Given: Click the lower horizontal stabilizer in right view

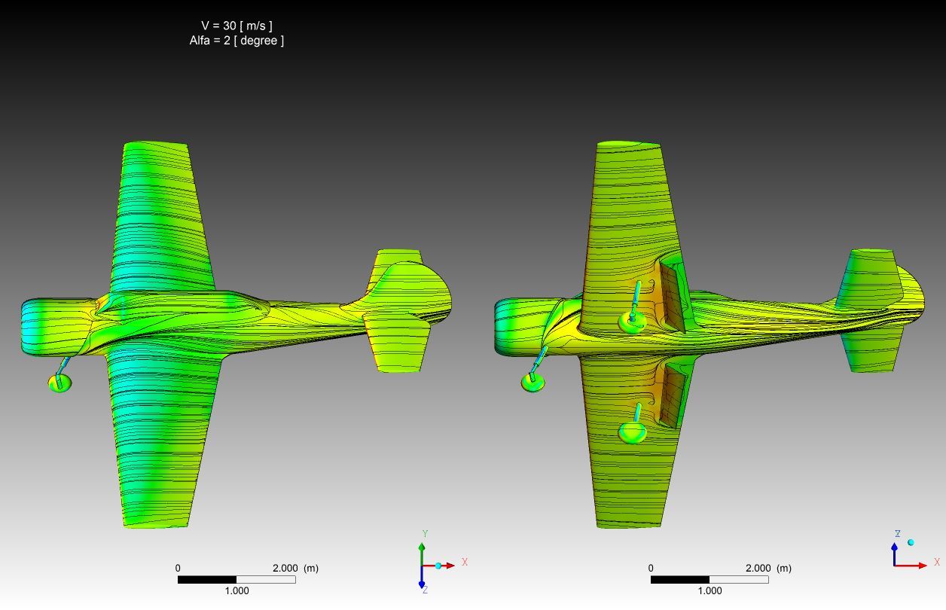Looking at the screenshot, I should click(871, 353).
